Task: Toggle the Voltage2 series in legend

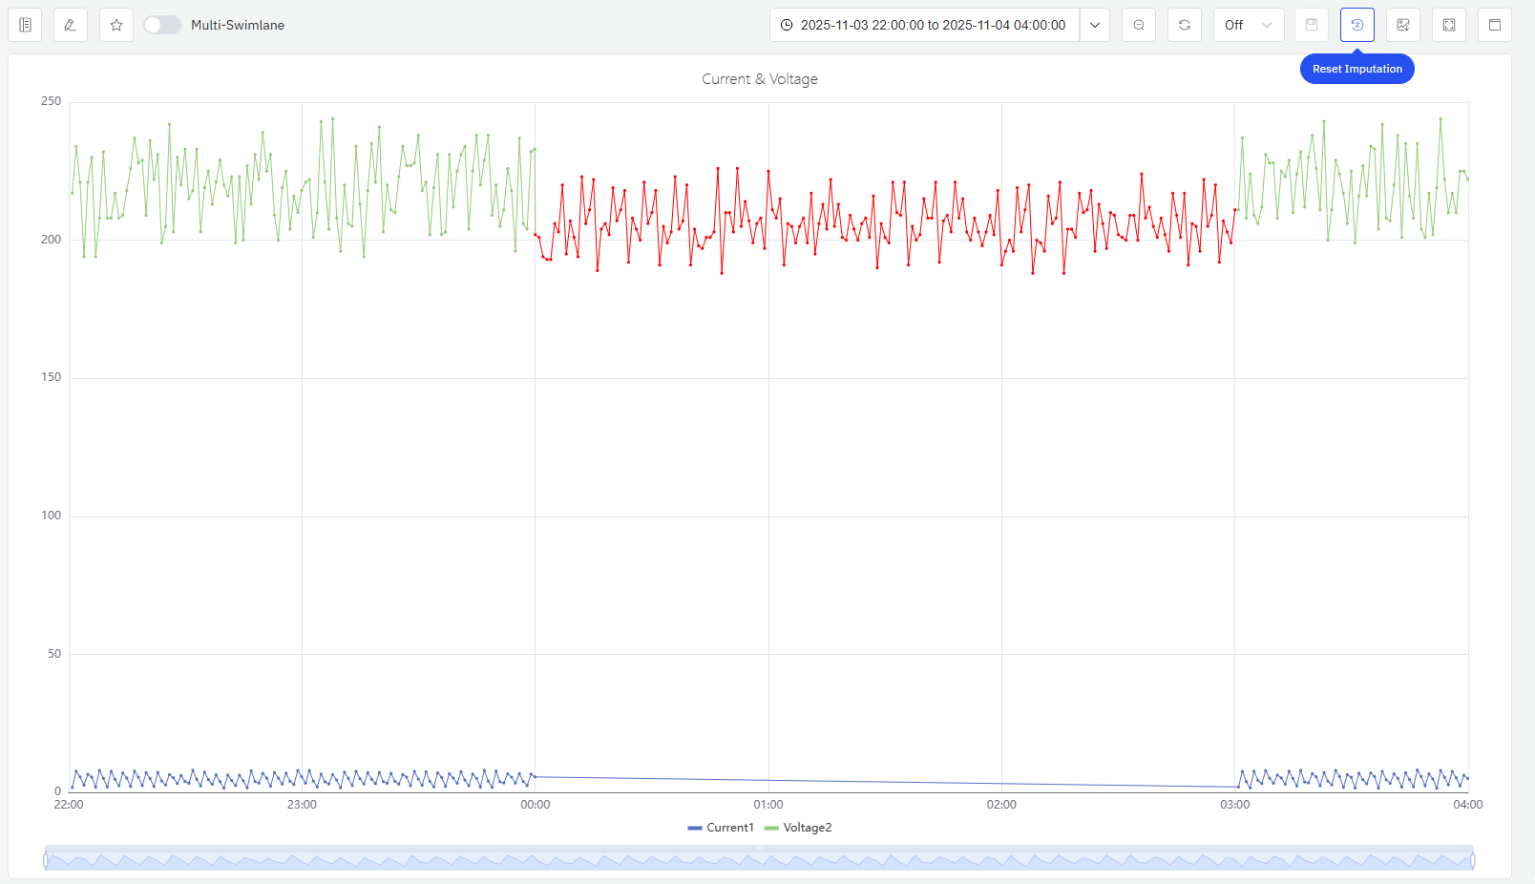Action: (799, 828)
